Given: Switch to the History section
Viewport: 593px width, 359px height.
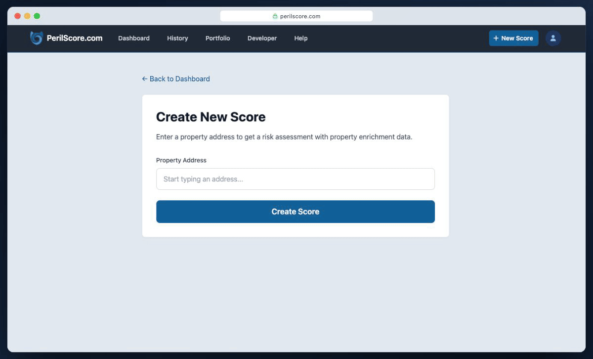Looking at the screenshot, I should (177, 38).
